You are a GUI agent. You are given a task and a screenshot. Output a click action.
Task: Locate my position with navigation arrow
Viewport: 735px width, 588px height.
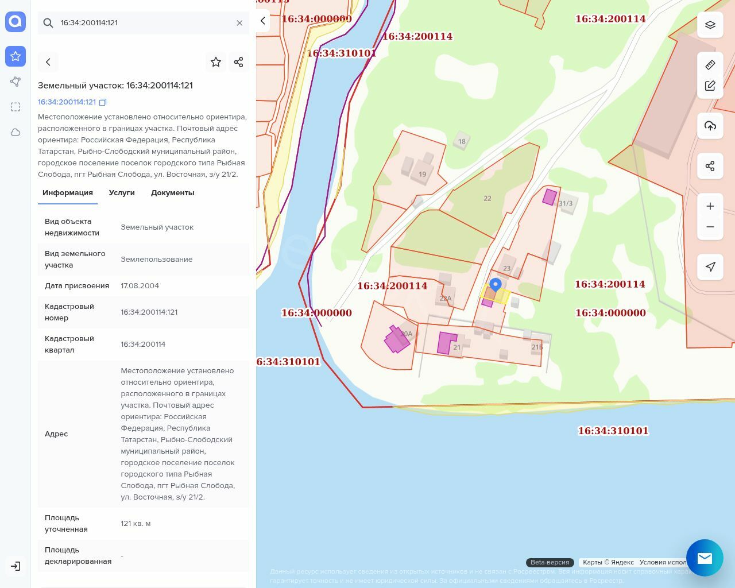click(710, 266)
